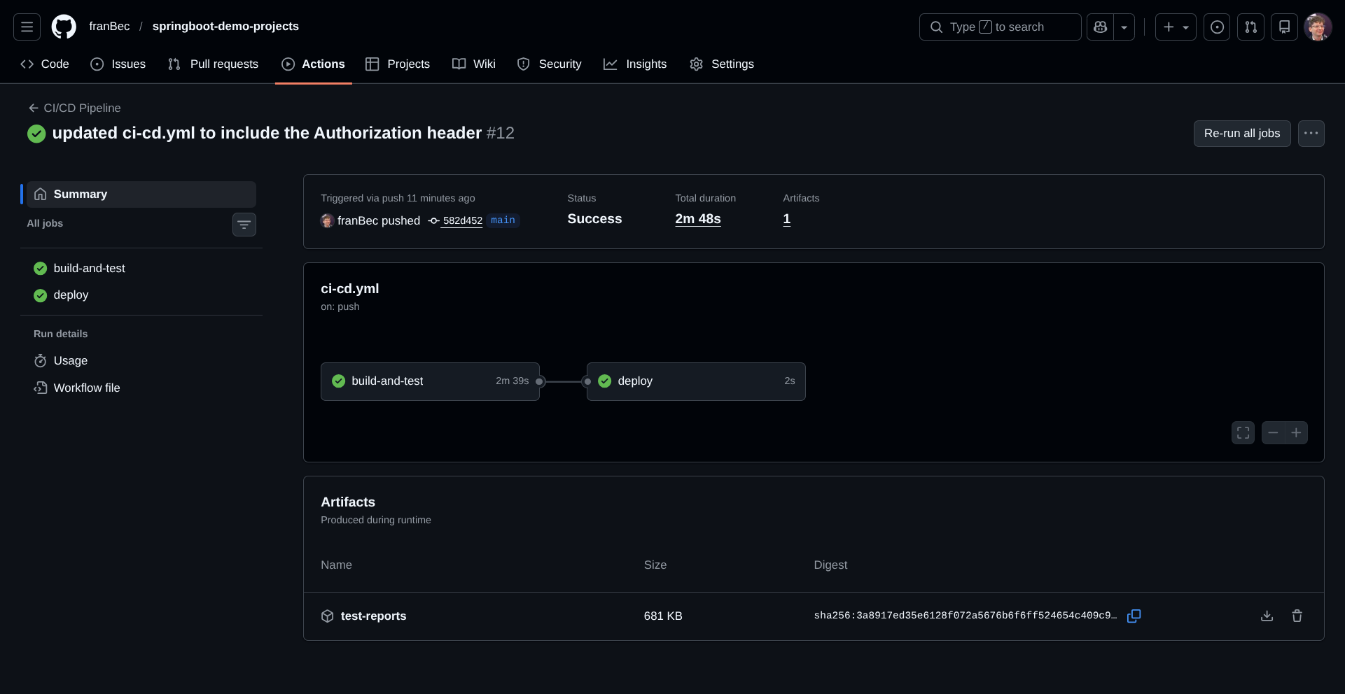Open the jobs filter menu
This screenshot has height=694, width=1345.
tap(244, 225)
